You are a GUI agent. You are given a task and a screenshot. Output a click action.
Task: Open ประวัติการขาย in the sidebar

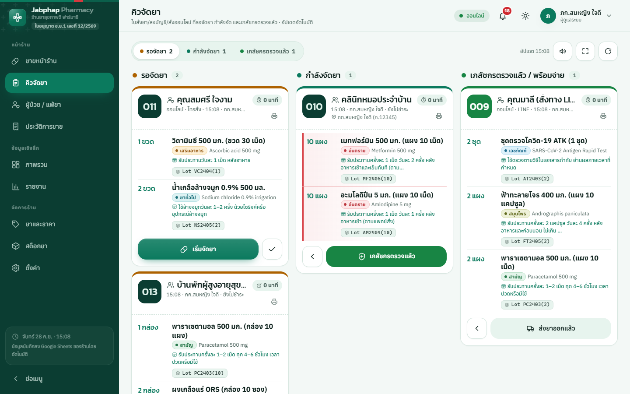tap(59, 127)
